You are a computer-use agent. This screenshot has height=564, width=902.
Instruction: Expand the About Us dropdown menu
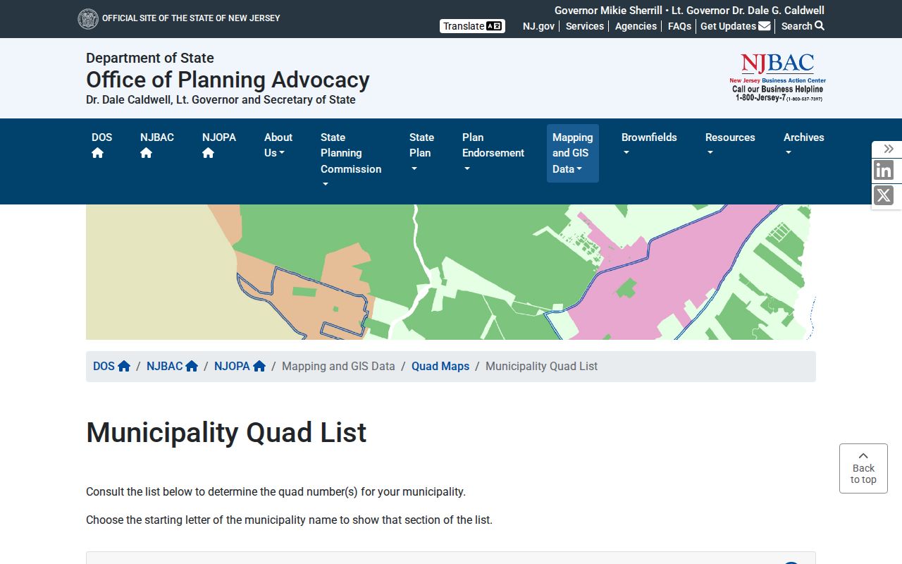click(278, 145)
